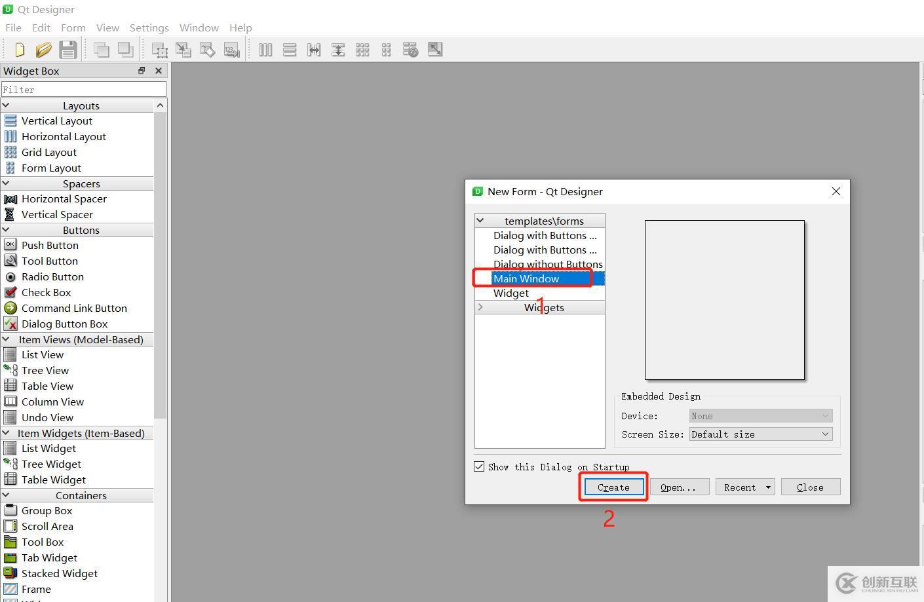The height and width of the screenshot is (602, 924).
Task: Click the Widget Box Filter field
Action: [83, 89]
